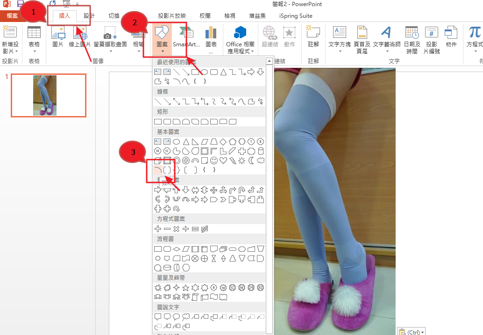Select the smiley face shape in basic shapes
The width and height of the screenshot is (483, 335).
click(x=214, y=160)
